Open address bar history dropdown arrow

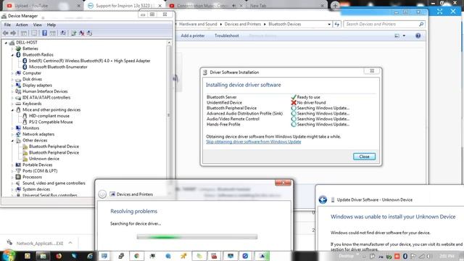329,24
